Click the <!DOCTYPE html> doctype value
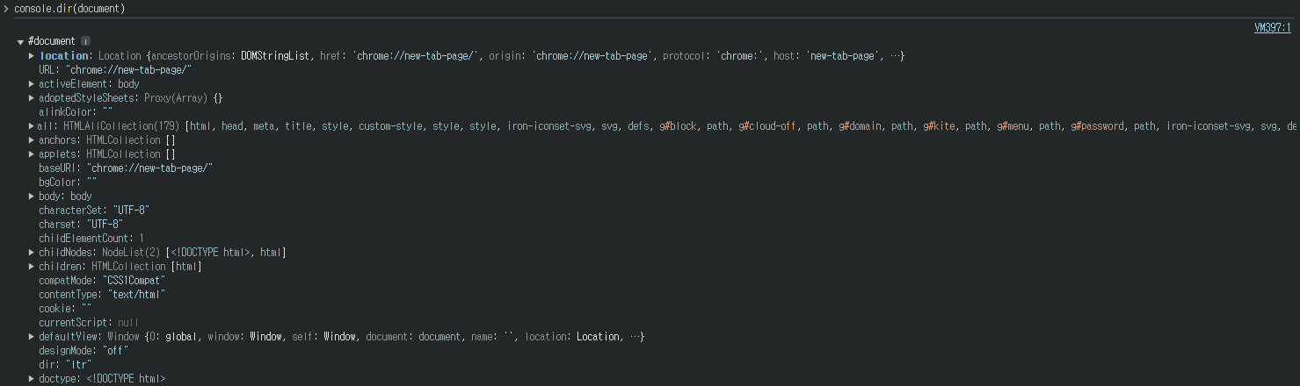This screenshot has width=1300, height=386. tap(125, 379)
